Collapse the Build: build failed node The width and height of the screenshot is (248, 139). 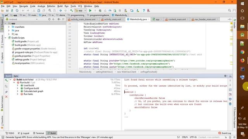click(10, 80)
